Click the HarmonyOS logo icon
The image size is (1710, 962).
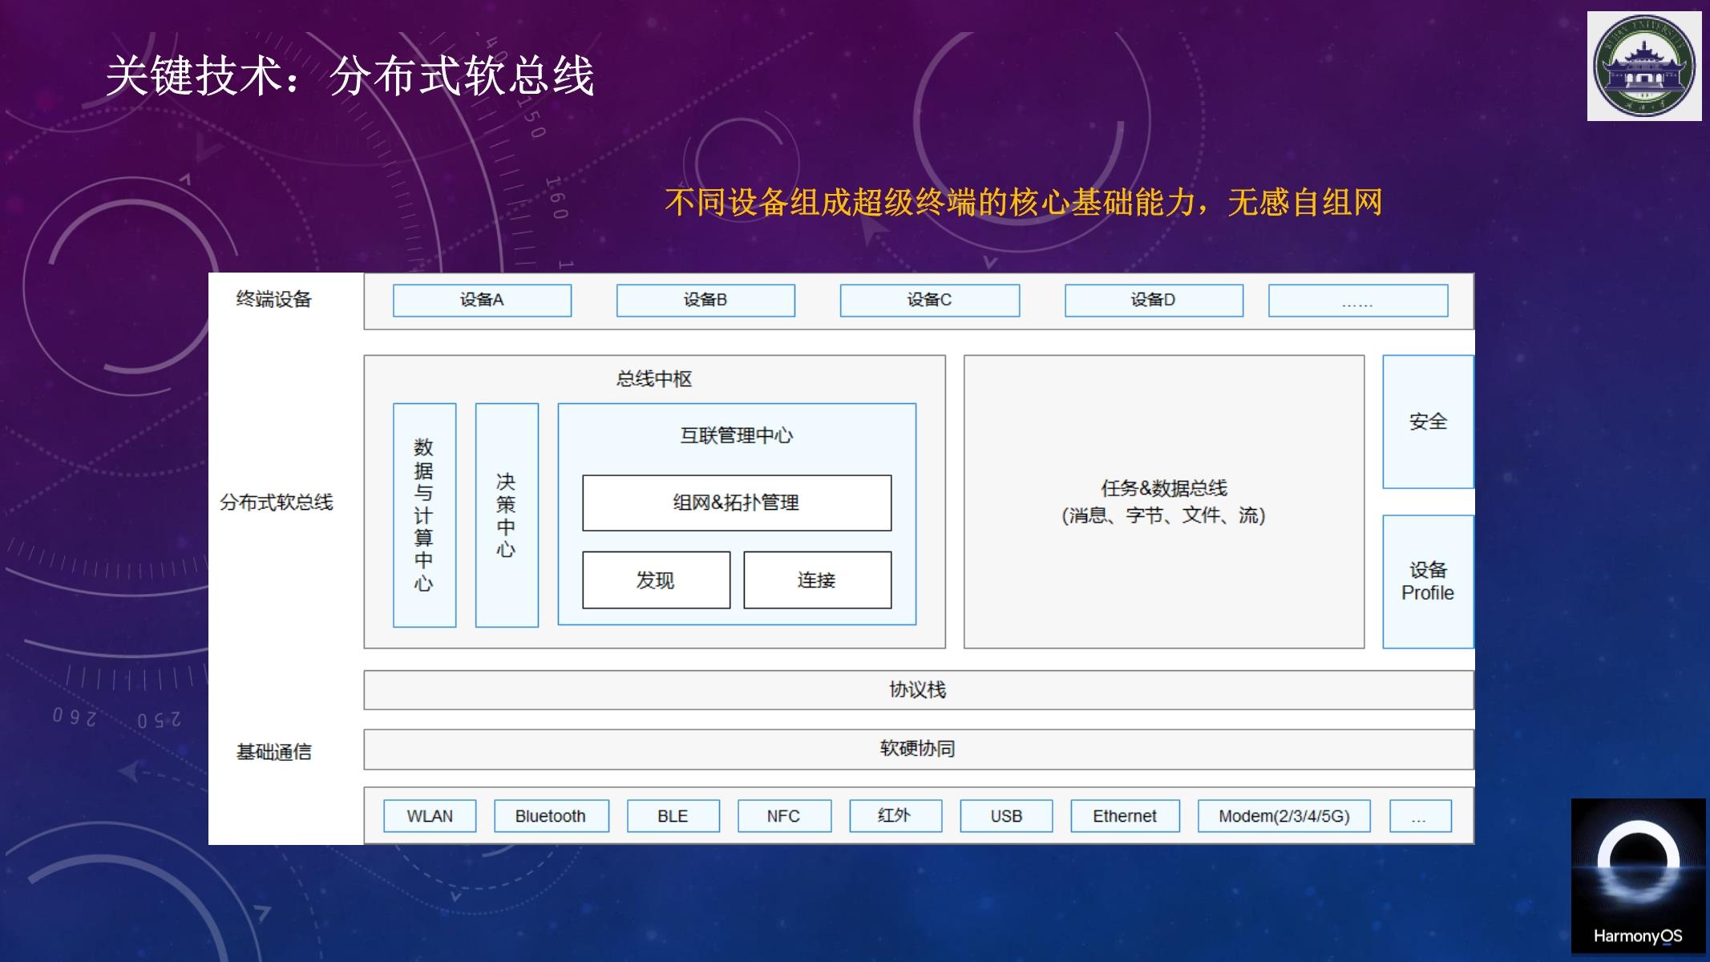coord(1636,881)
